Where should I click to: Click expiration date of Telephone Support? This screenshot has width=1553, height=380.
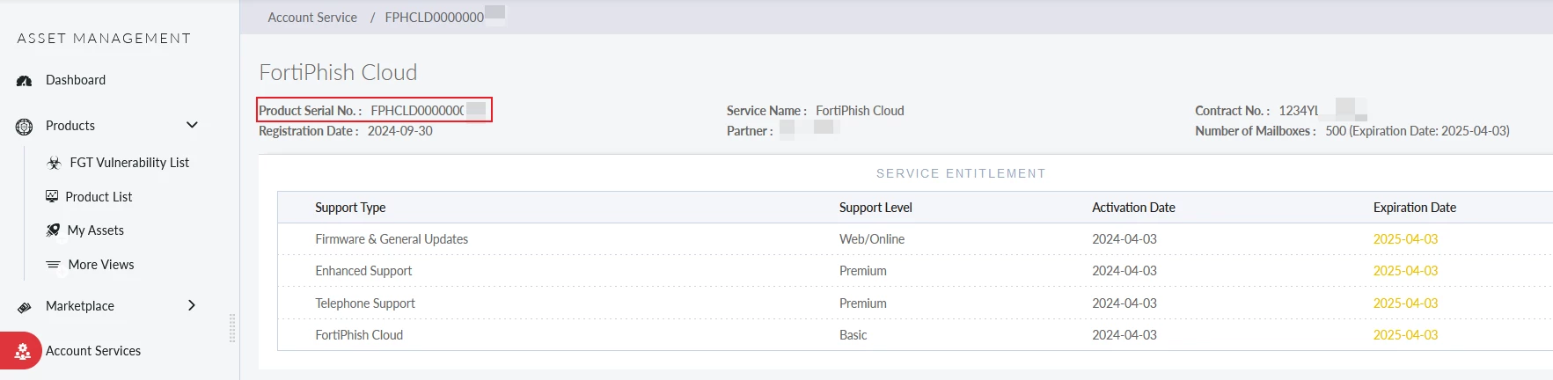pyautogui.click(x=1405, y=303)
